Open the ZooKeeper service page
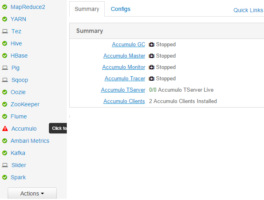 click(x=25, y=104)
